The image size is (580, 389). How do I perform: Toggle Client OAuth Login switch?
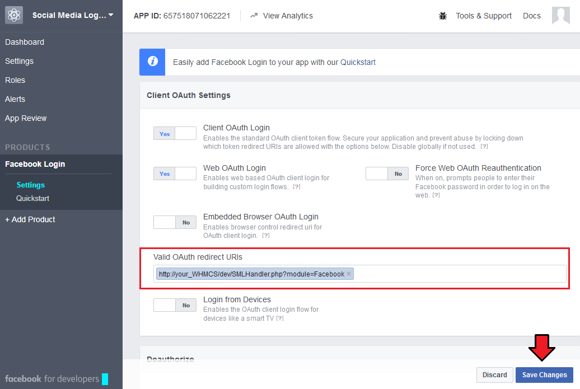[175, 133]
